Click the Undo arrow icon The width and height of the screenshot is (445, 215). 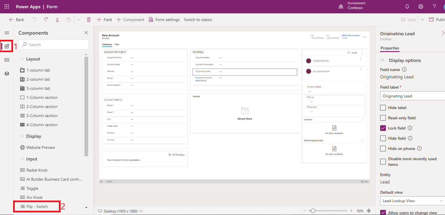34,20
